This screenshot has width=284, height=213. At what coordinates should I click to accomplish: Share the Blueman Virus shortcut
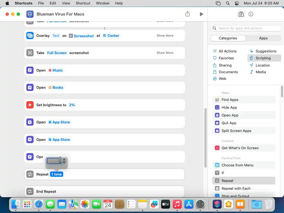tap(187, 14)
